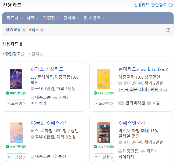Image resolution: width=176 pixels, height=168 pixels.
Task: Click won icon in 현대카드Z annual fee line
Action: pyautogui.click(x=120, y=83)
